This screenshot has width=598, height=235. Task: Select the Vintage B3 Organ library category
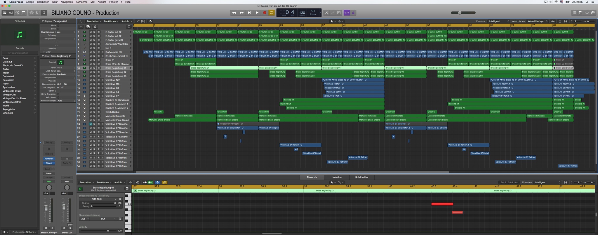click(x=12, y=91)
